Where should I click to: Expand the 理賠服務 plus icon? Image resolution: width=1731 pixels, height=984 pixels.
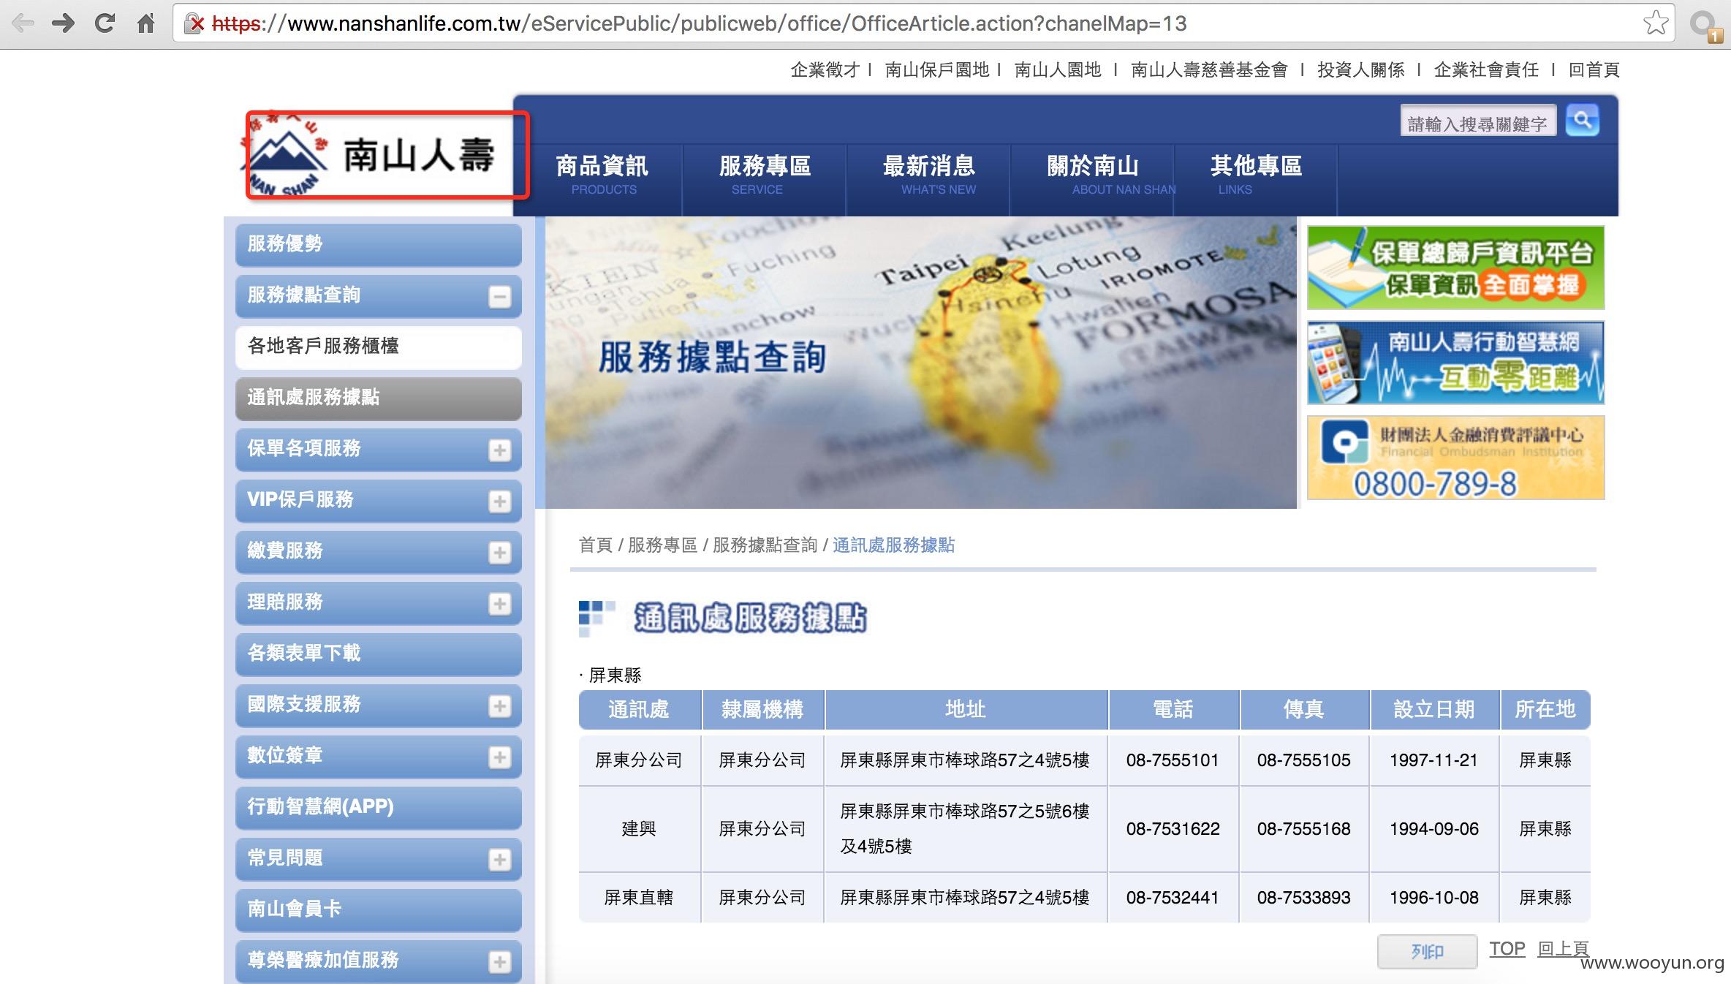(500, 604)
